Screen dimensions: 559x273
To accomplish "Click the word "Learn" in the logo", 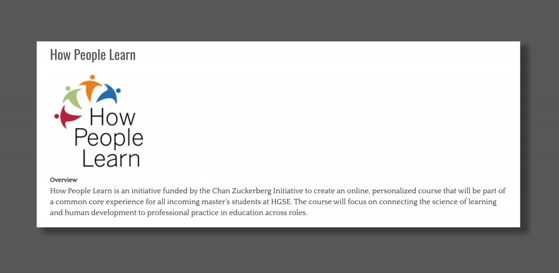I will [x=111, y=158].
